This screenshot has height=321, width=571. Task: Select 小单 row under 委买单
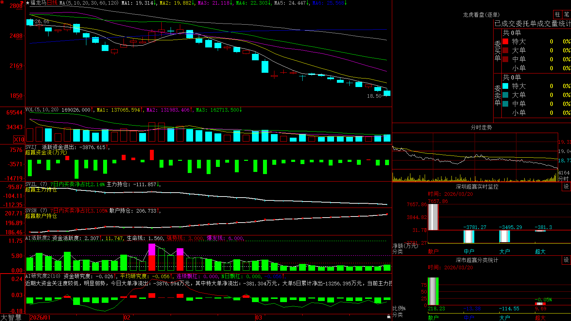[x=536, y=68]
